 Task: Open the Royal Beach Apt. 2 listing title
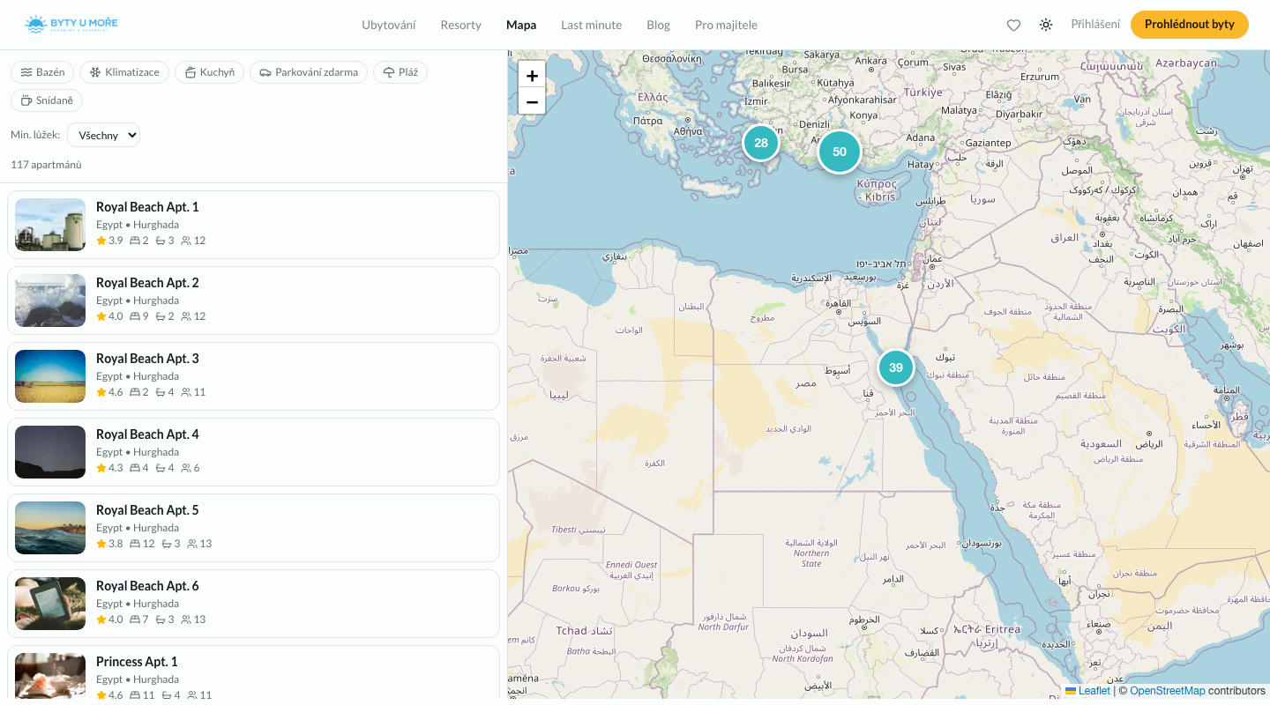click(147, 283)
